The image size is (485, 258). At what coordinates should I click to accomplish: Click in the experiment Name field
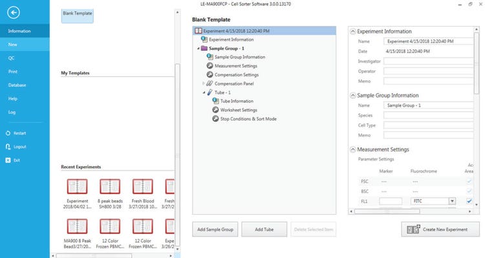click(428, 41)
